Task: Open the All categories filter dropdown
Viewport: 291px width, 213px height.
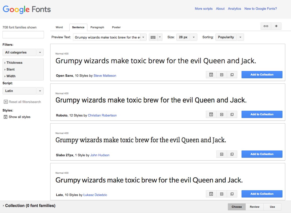Action: tap(23, 52)
